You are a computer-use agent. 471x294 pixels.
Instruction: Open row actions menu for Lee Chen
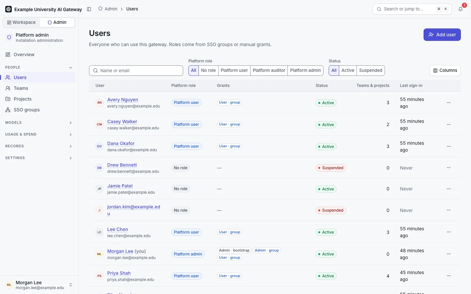pyautogui.click(x=449, y=232)
